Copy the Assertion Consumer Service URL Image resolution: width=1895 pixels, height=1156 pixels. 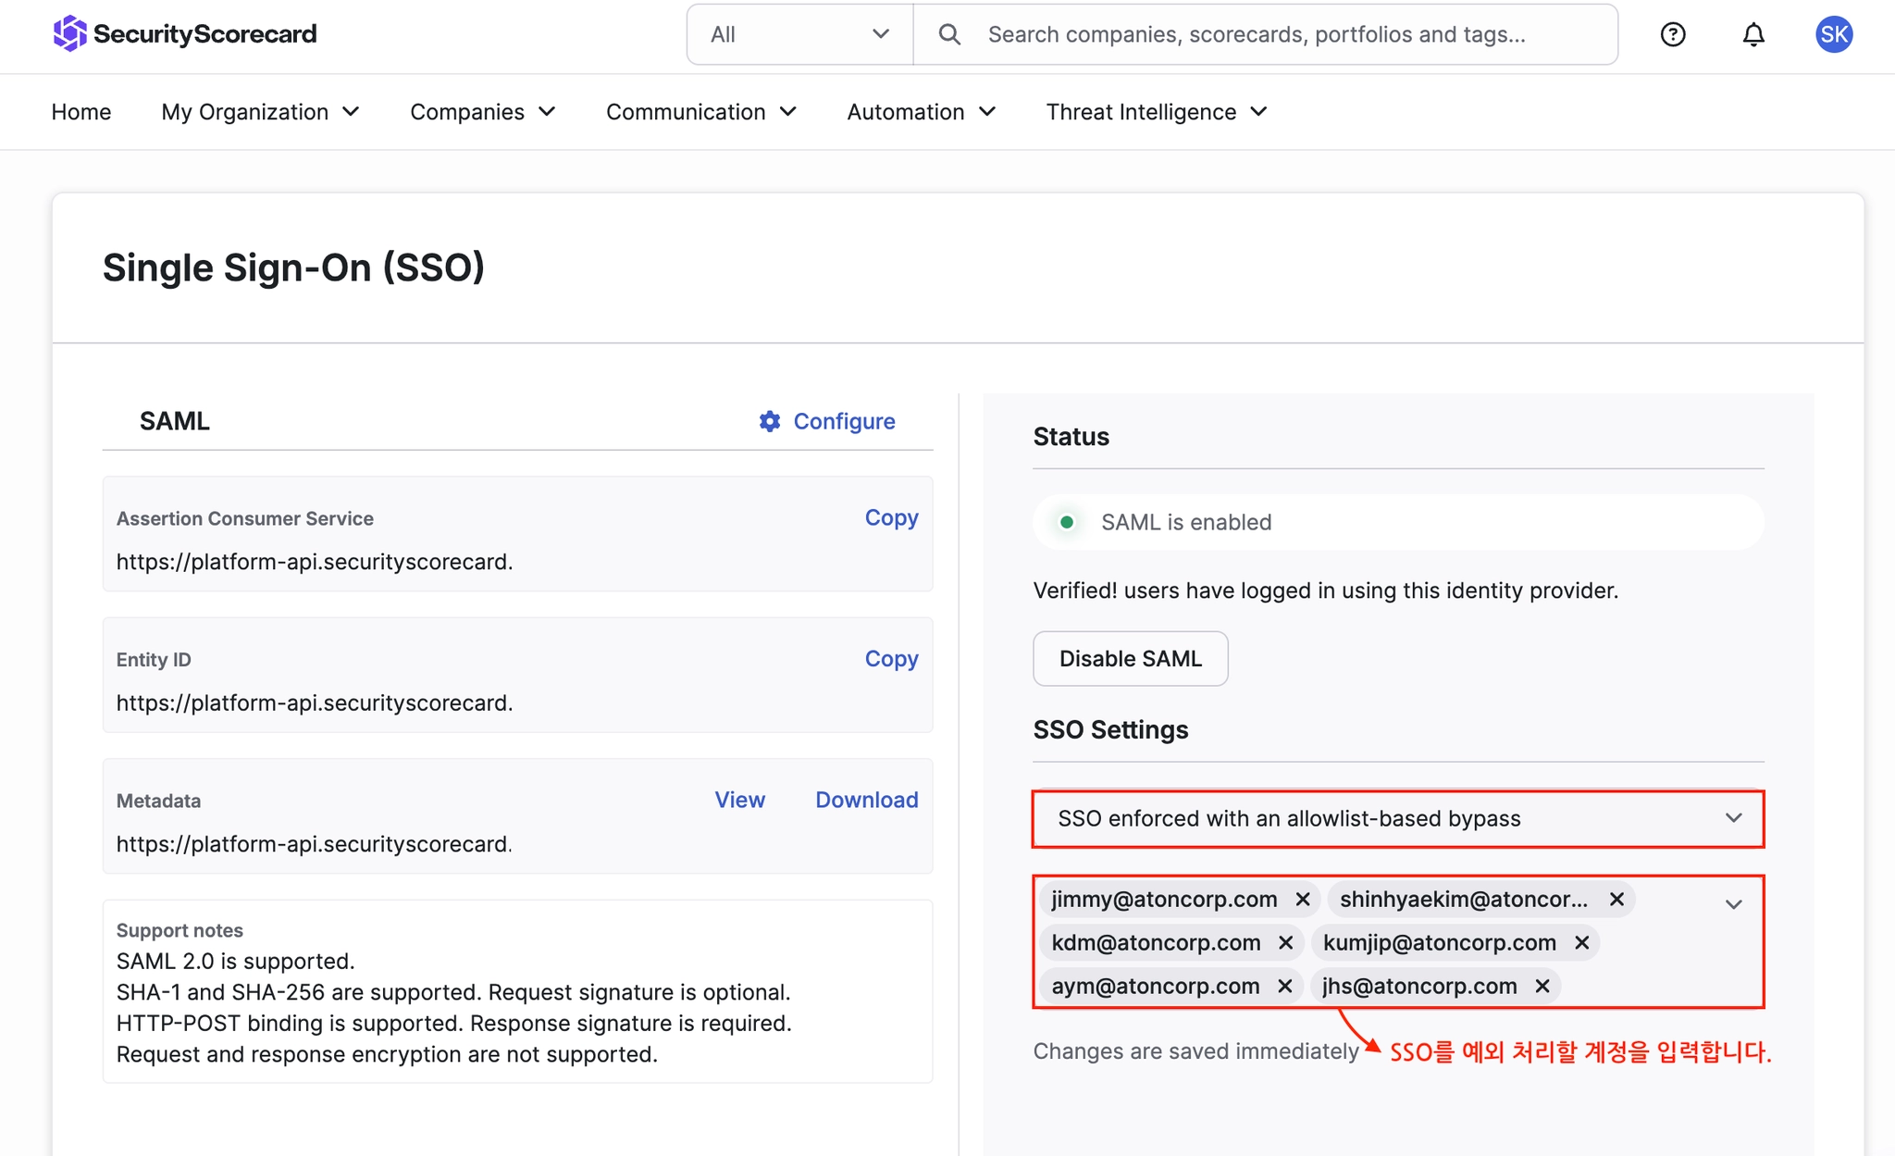coord(891,517)
